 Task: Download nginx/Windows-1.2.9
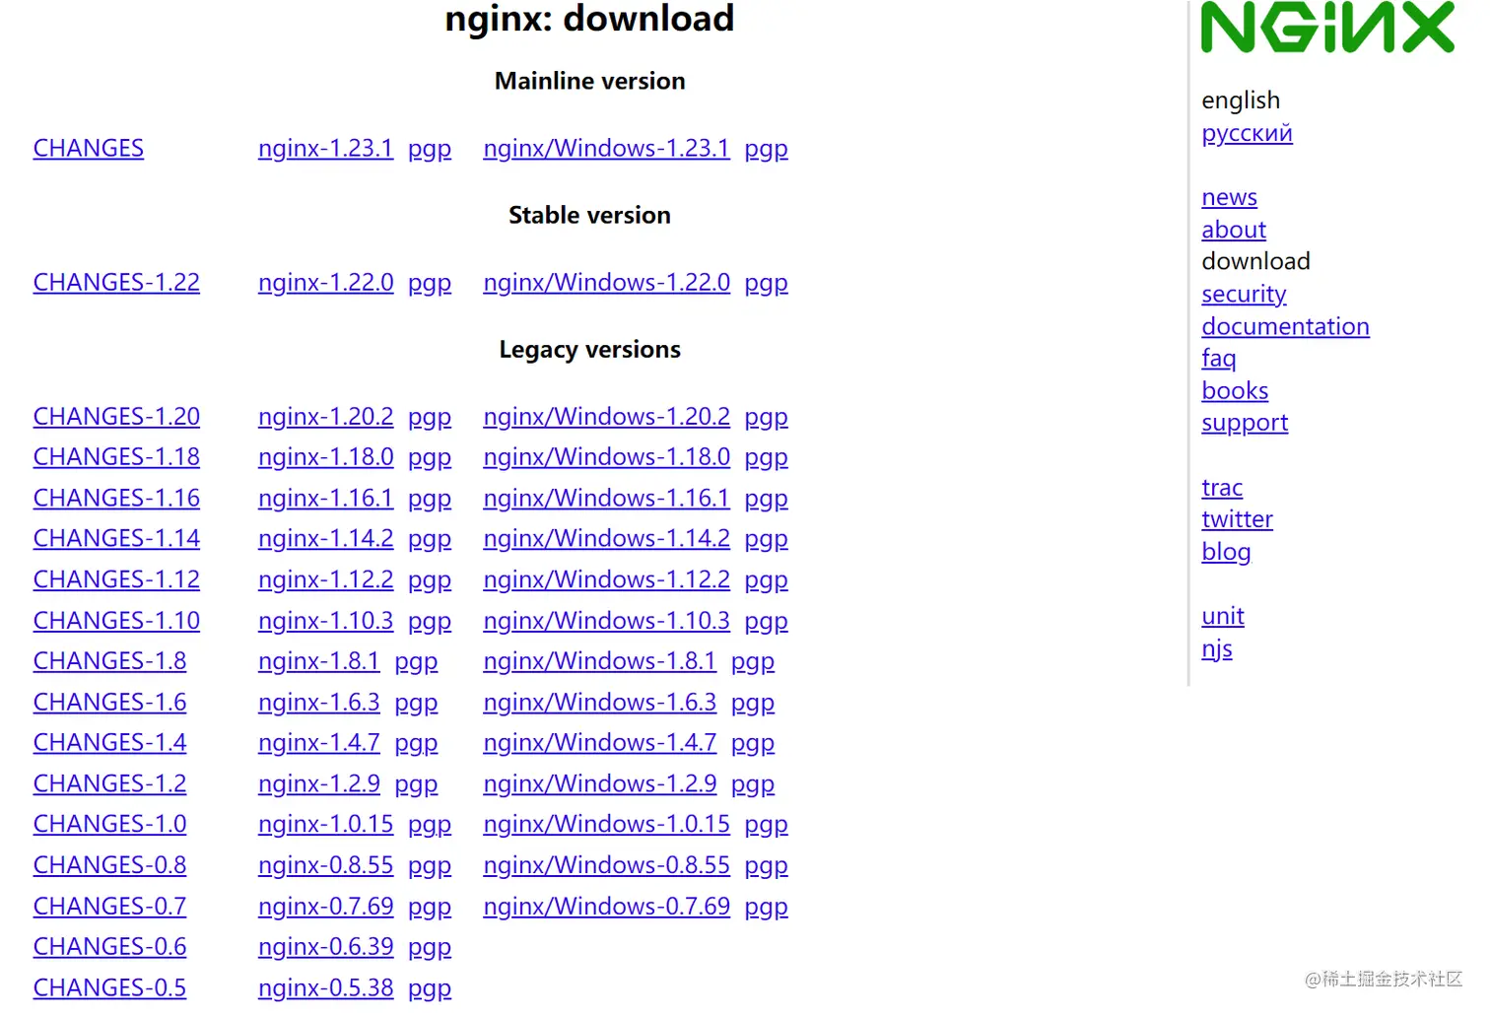coord(599,784)
